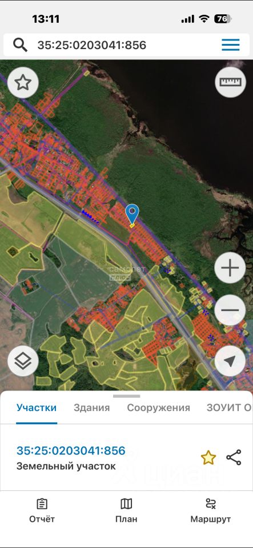Switch to the Сооружения tab

pyautogui.click(x=158, y=408)
